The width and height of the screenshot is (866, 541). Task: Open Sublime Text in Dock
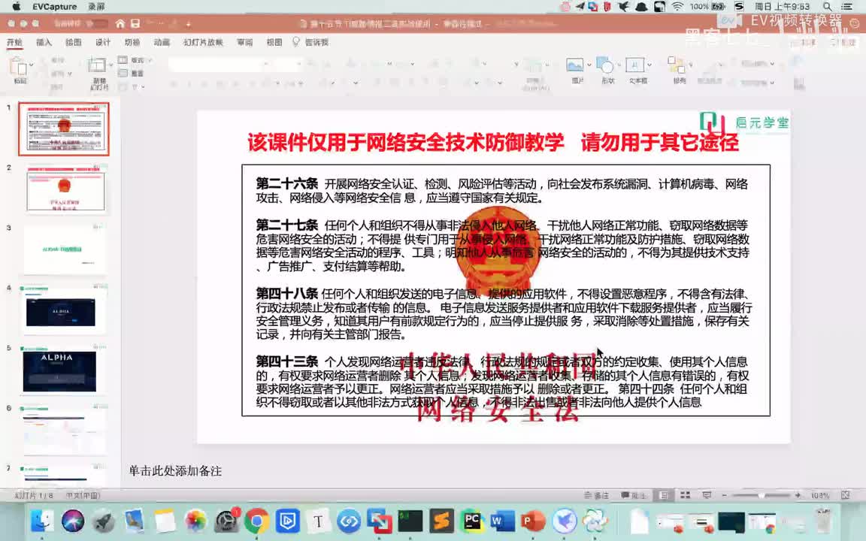pyautogui.click(x=441, y=521)
